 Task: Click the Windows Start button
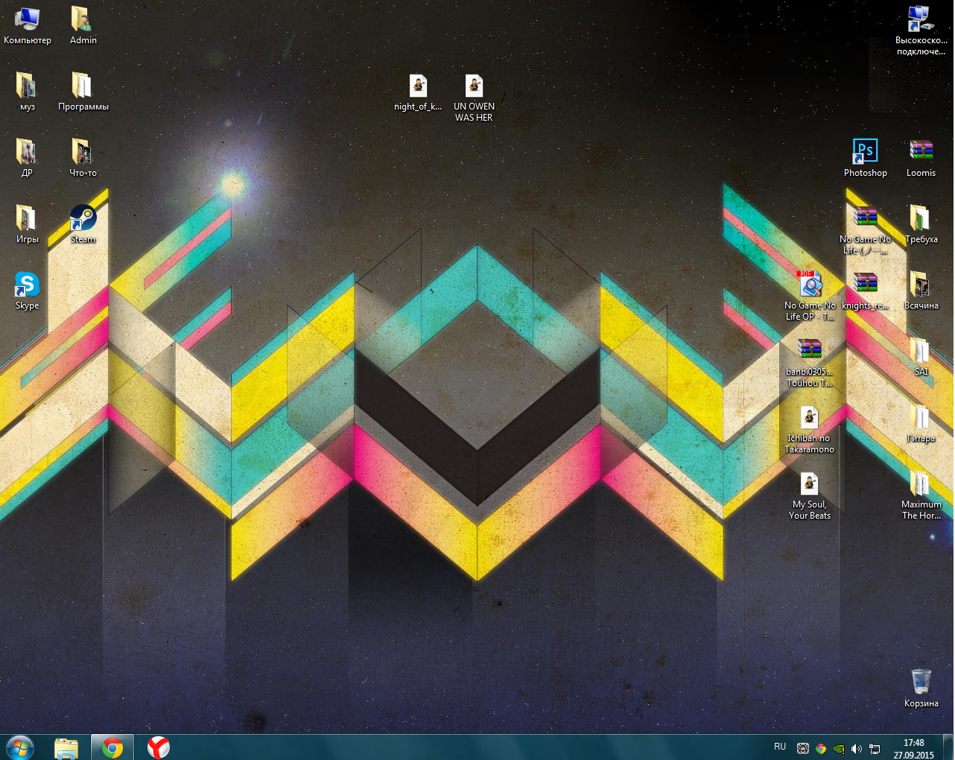click(x=20, y=747)
